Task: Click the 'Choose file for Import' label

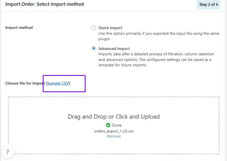Action: [x=25, y=83]
